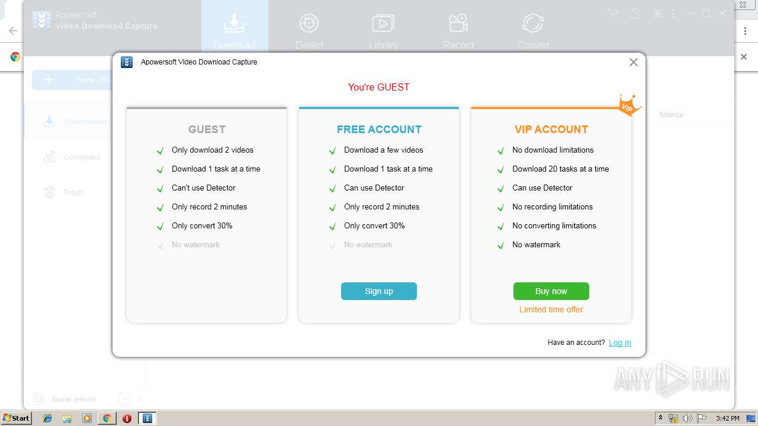Click the browser back arrow behind the app
Screen dimensions: 758x426
pos(12,31)
